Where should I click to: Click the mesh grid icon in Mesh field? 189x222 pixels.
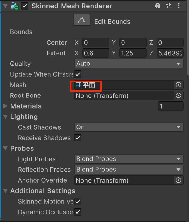coord(79,85)
